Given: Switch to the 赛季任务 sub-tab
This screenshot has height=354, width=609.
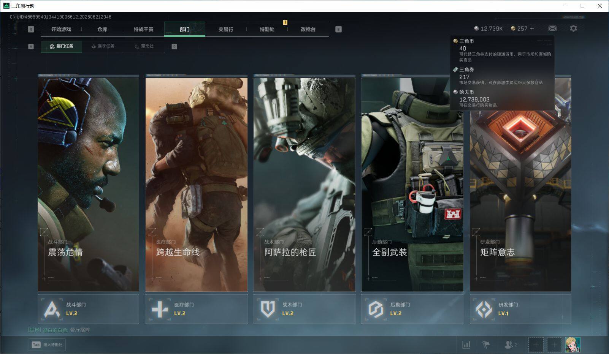Looking at the screenshot, I should coord(103,46).
